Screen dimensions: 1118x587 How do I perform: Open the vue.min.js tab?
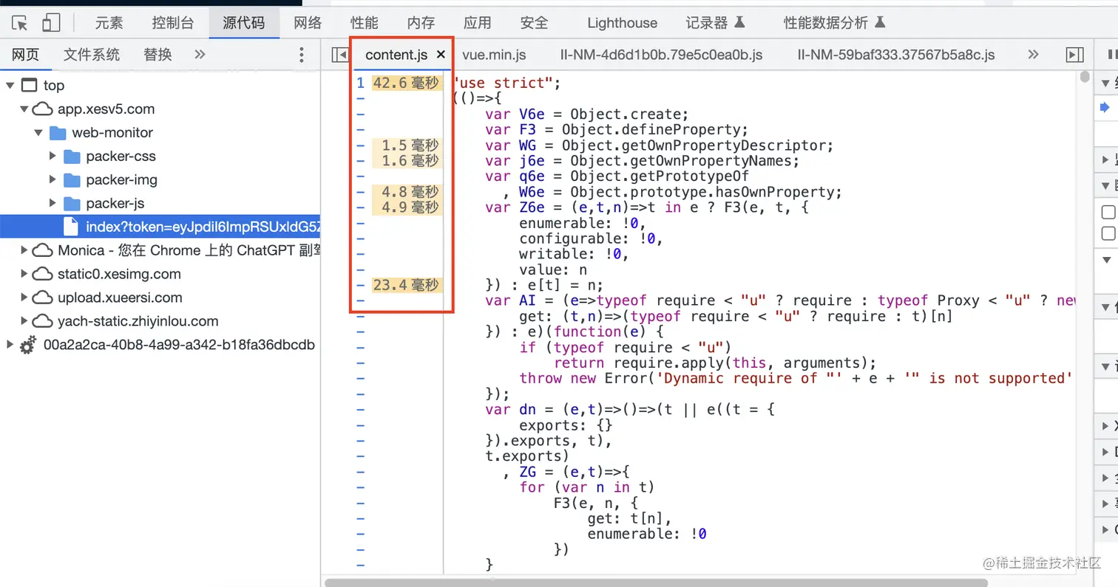[493, 55]
